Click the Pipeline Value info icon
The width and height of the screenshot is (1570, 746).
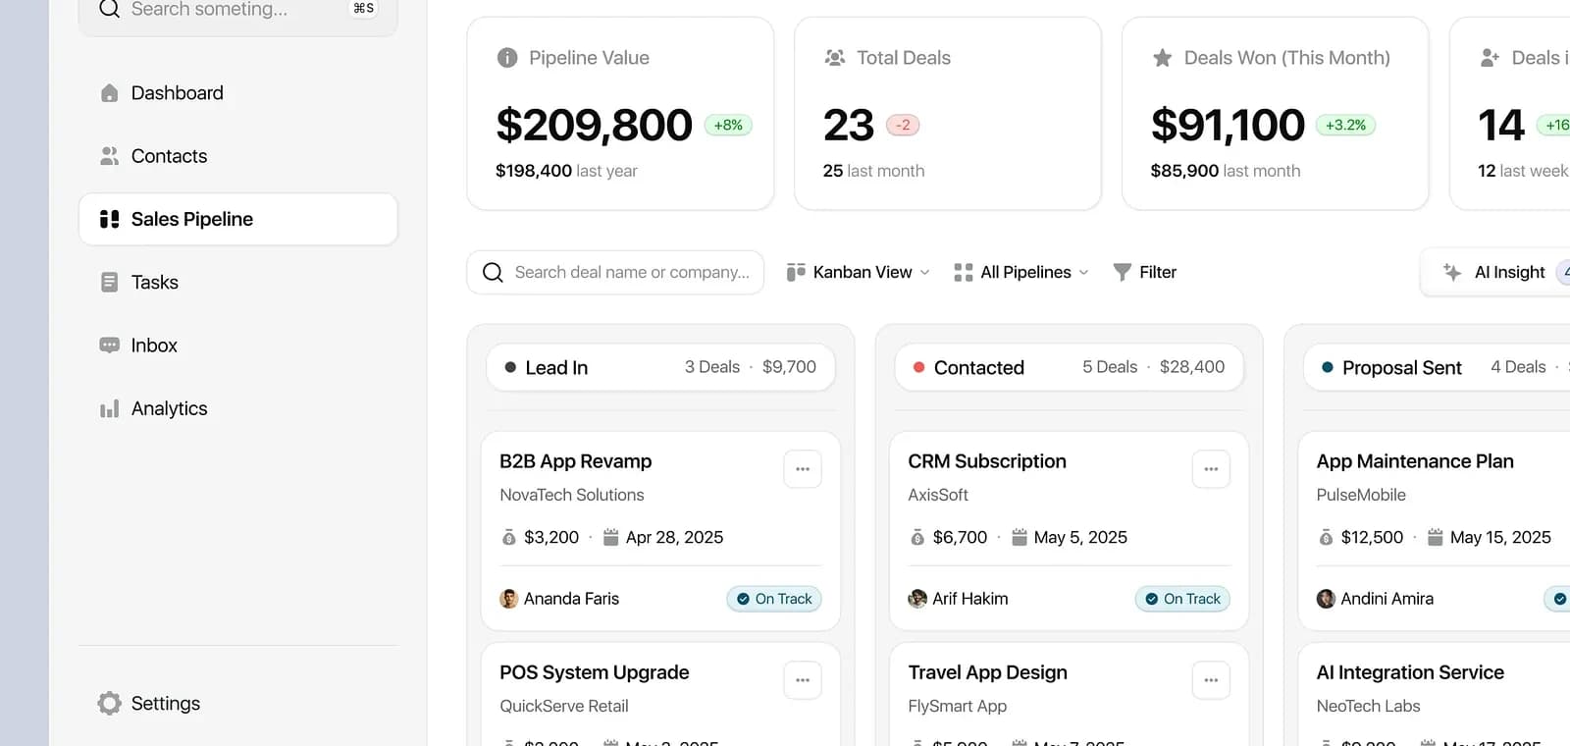507,58
